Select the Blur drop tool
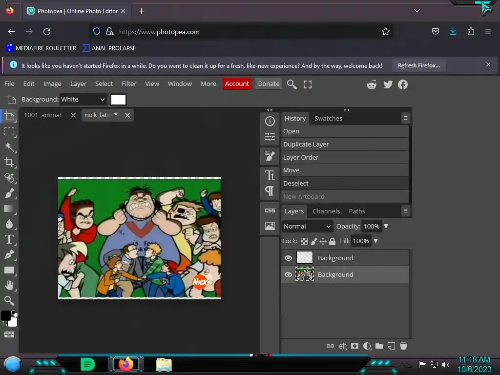The width and height of the screenshot is (500, 375). [x=9, y=224]
